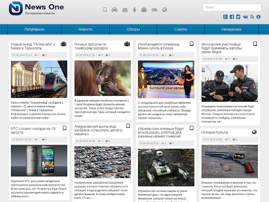
Task: Click the orangutan photo thumbnail
Action: pyautogui.click(x=103, y=78)
